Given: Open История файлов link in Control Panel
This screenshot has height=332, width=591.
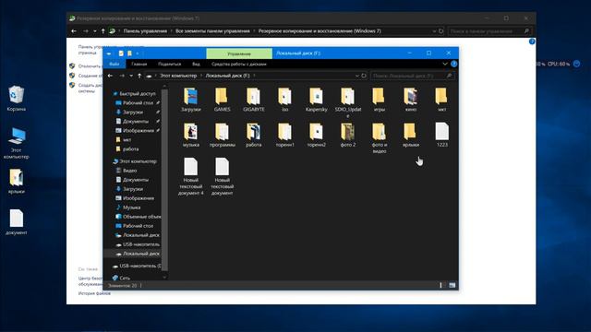Looking at the screenshot, I should click(x=94, y=293).
